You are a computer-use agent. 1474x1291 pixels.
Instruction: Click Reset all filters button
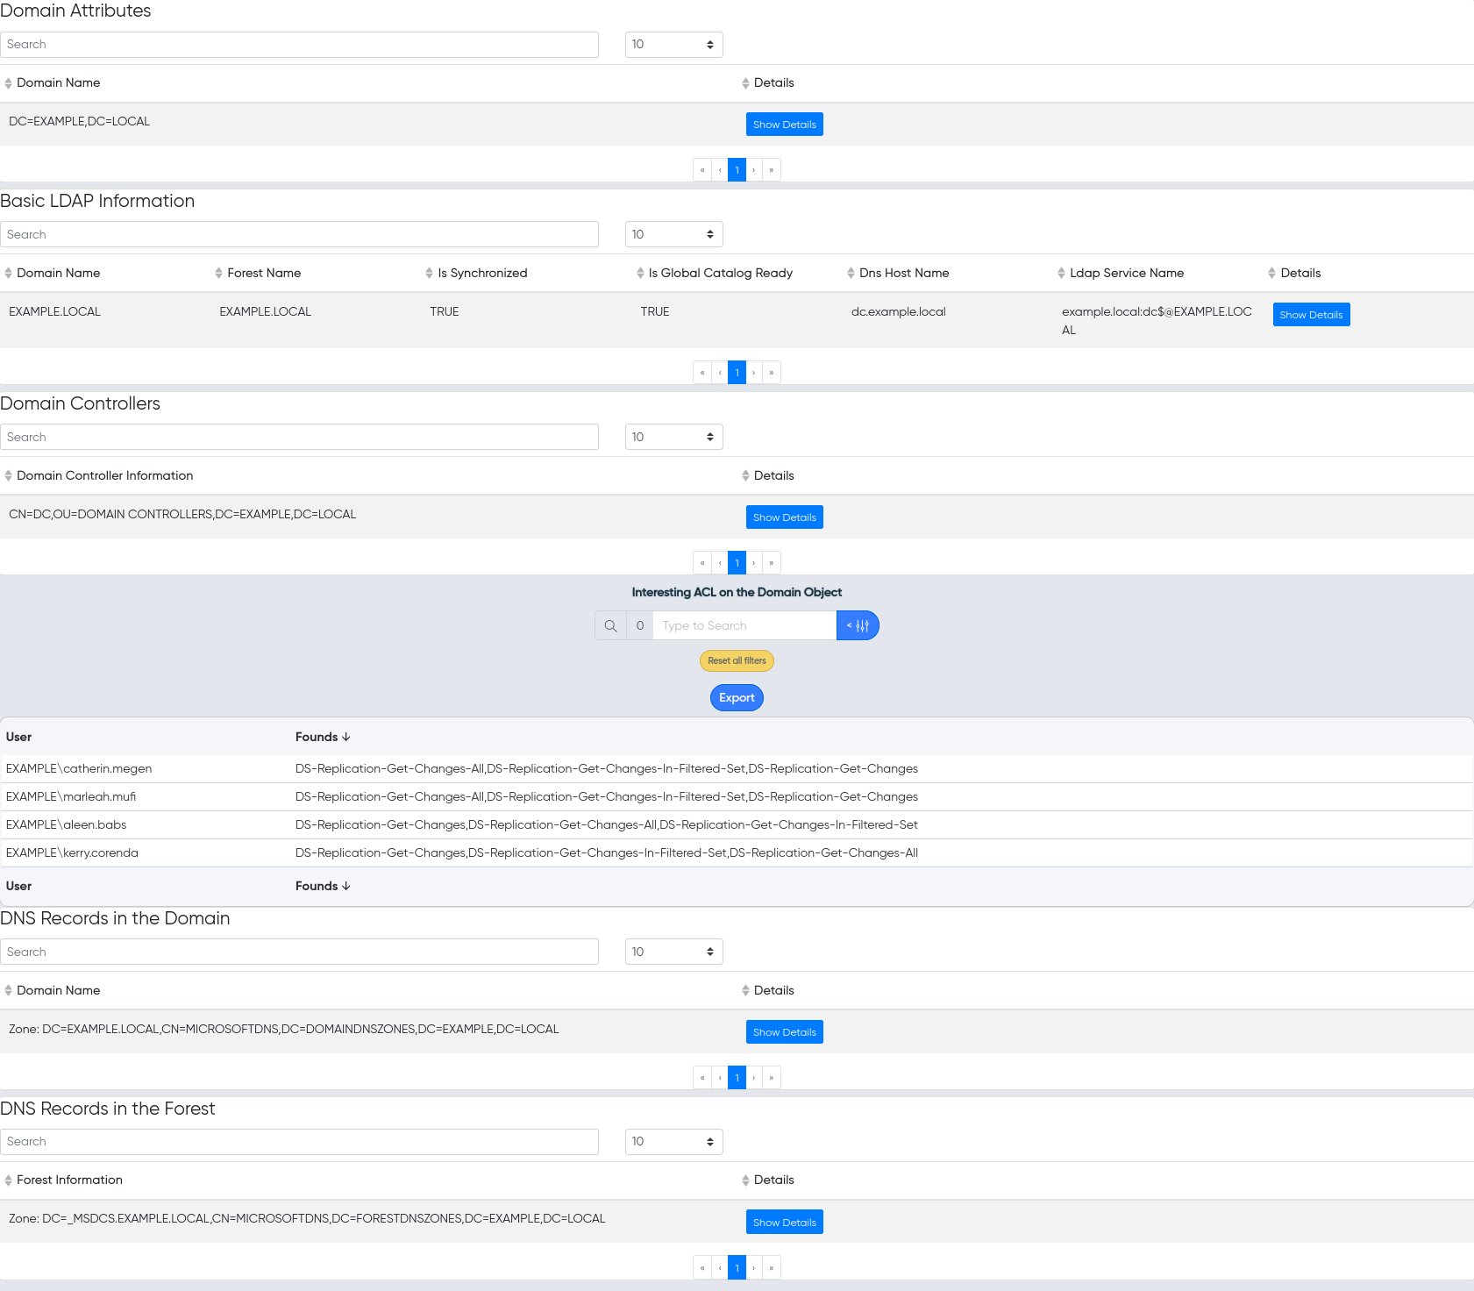(x=737, y=661)
